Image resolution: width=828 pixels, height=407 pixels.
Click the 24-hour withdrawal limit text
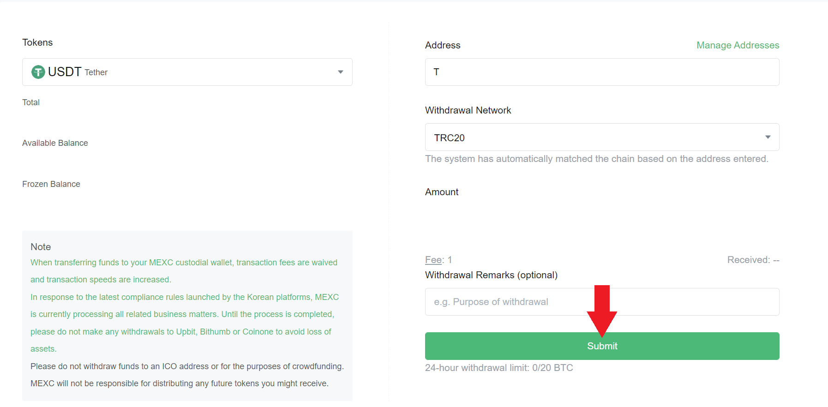499,368
